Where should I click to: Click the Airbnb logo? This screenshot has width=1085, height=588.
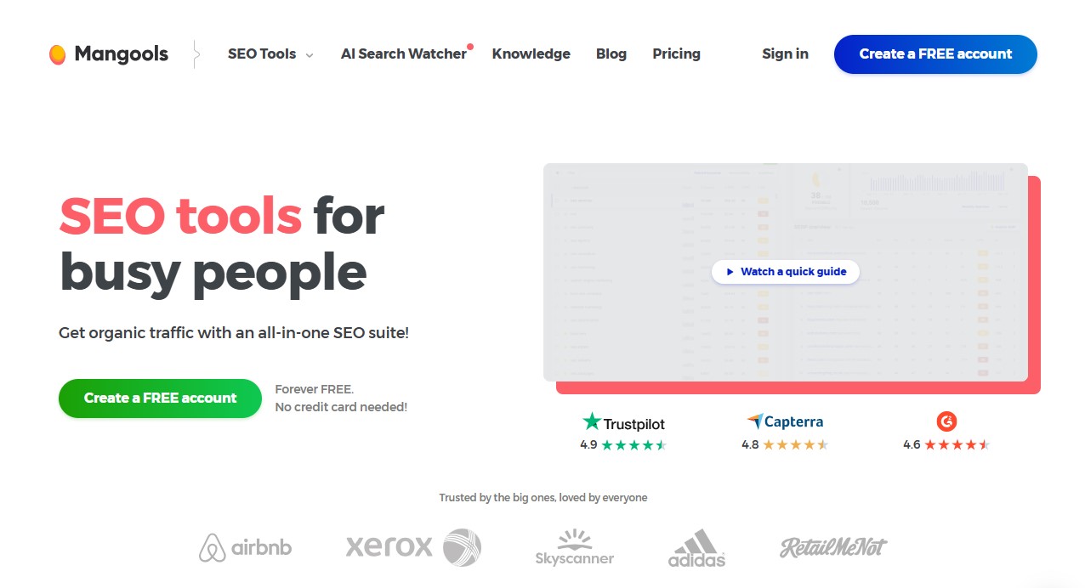(245, 548)
